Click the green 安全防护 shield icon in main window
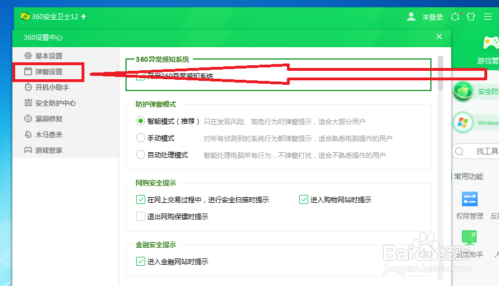The width and height of the screenshot is (499, 286). (463, 92)
